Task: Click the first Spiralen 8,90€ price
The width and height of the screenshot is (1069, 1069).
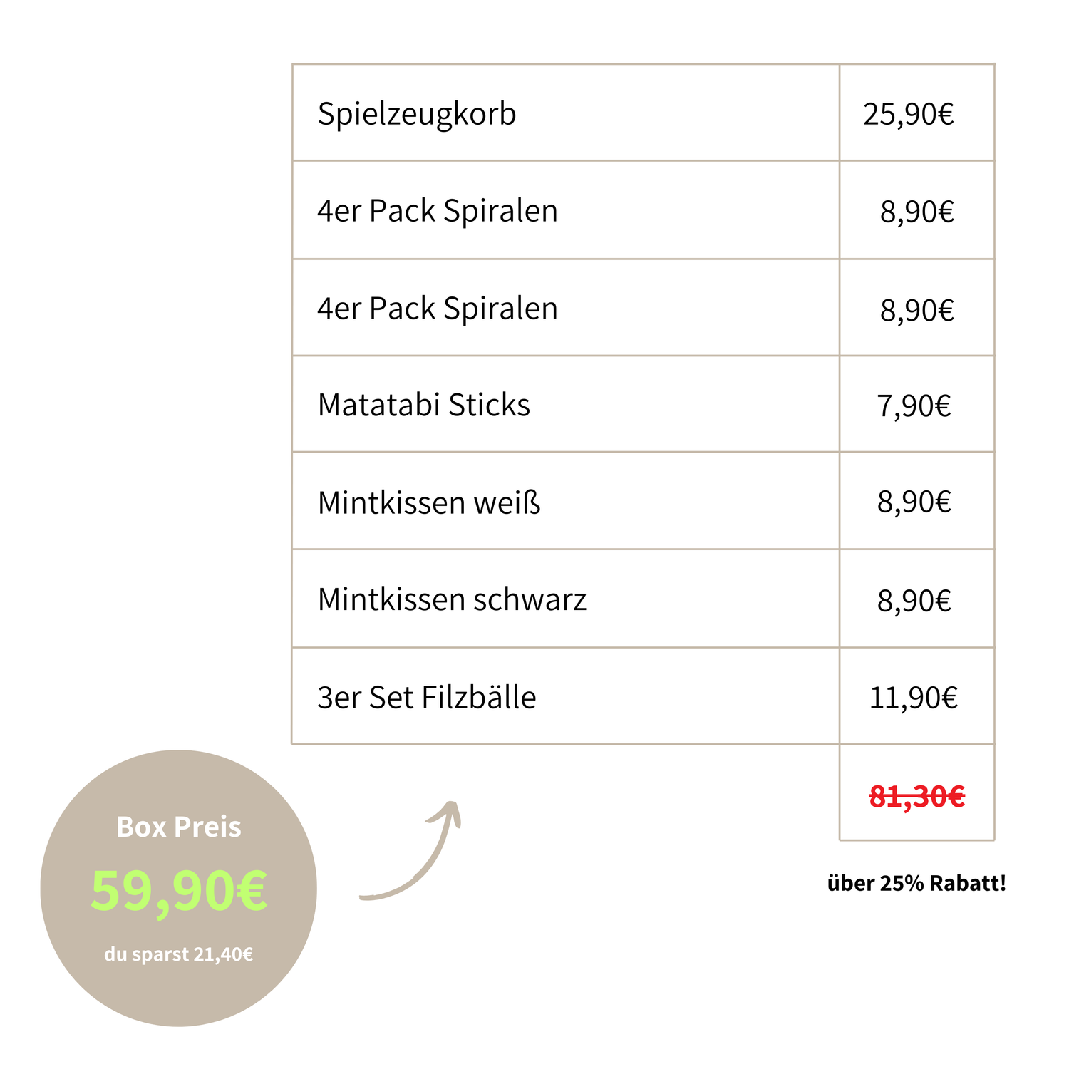Action: pos(917,212)
